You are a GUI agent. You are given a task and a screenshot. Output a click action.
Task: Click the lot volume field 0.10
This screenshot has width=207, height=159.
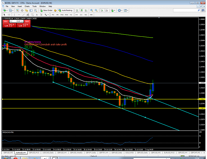tap(16, 21)
